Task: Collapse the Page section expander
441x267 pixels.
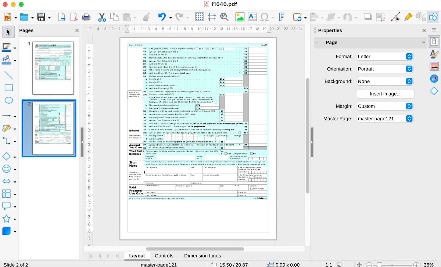Action: (x=317, y=43)
